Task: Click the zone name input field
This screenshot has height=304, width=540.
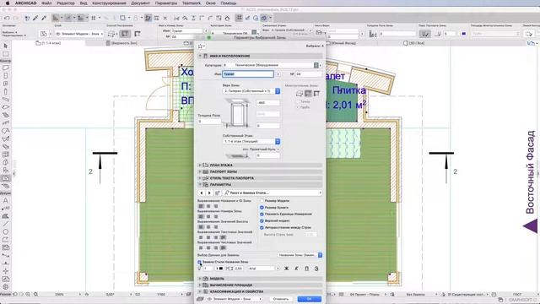Action: (x=248, y=74)
